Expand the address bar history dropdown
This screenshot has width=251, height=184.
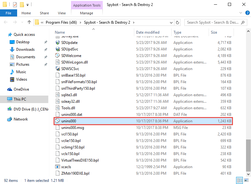coord(171,22)
